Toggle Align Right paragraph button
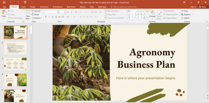 tap(88, 17)
